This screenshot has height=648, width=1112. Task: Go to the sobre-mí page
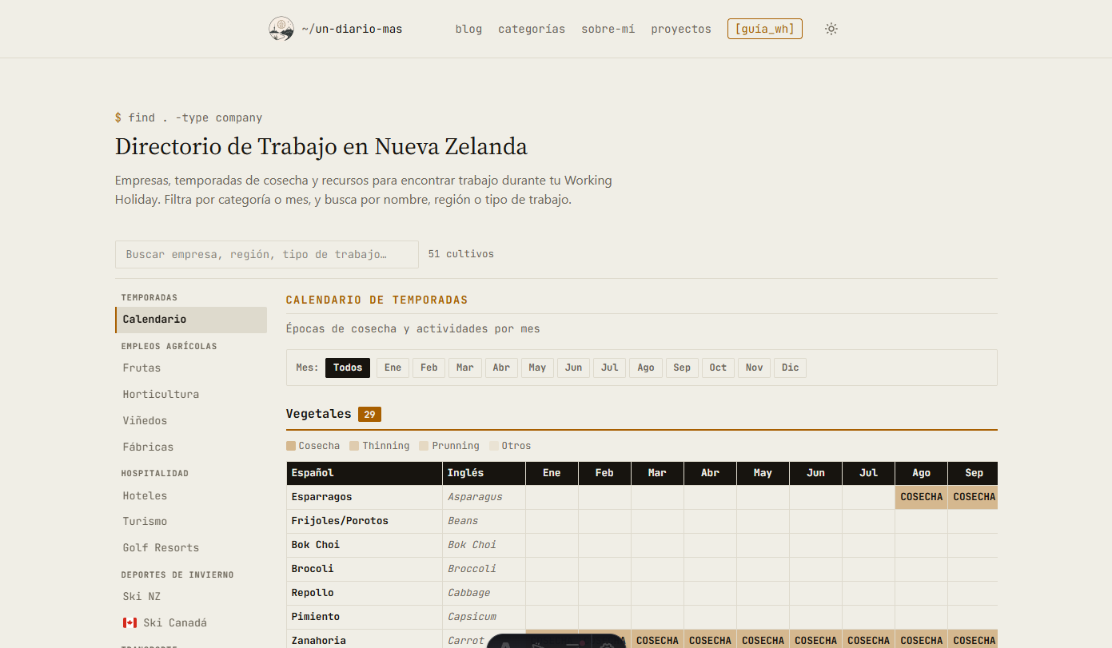coord(608,29)
